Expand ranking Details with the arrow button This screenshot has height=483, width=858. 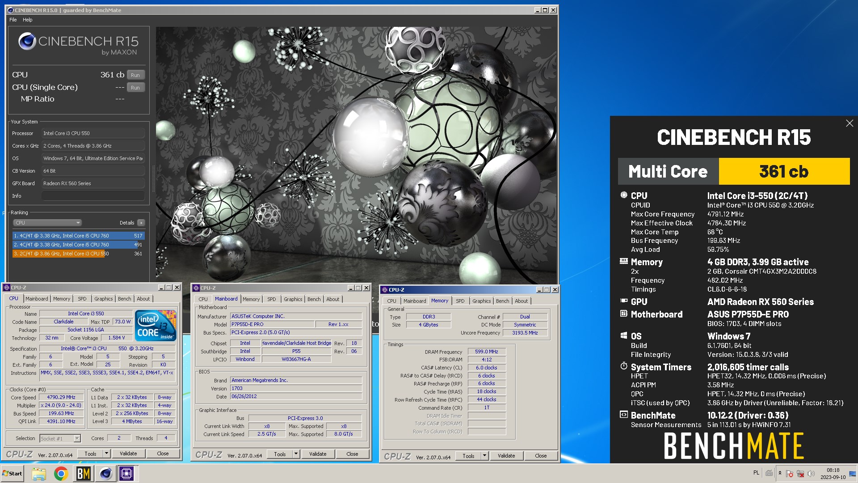tap(141, 222)
